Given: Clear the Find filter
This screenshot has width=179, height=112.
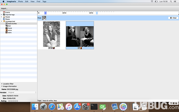Looking at the screenshot, I should 173,18.
